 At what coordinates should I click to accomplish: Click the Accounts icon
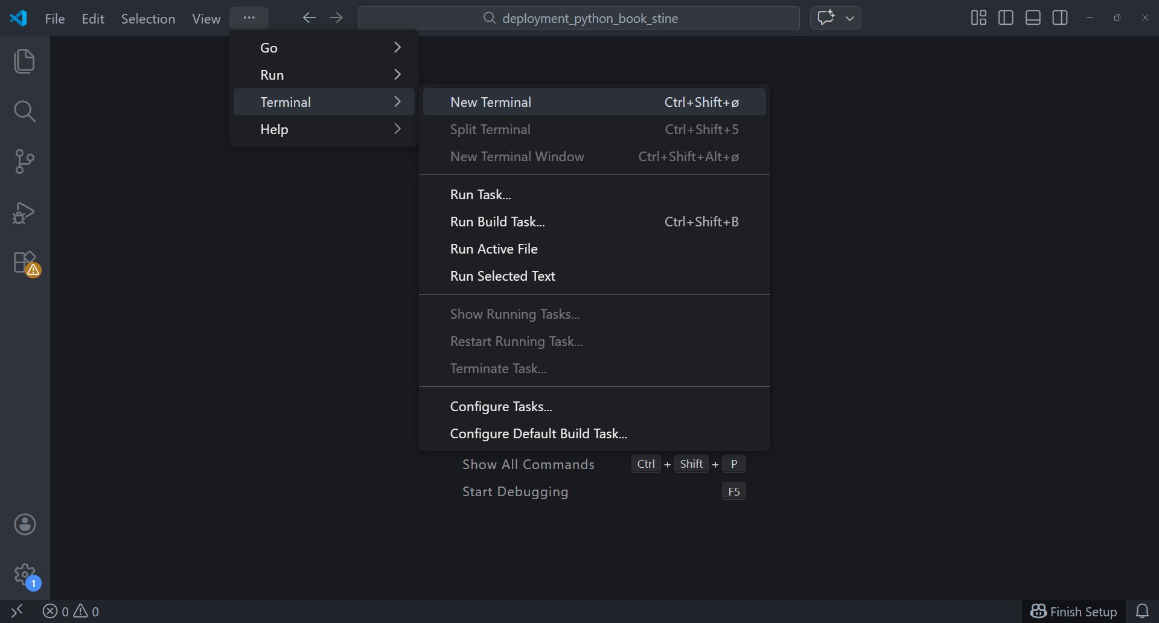point(25,524)
